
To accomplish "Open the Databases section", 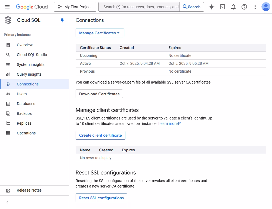I will pyautogui.click(x=26, y=104).
